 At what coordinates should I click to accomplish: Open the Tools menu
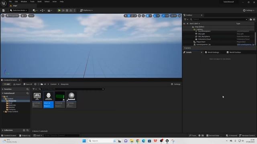[x=32, y=2]
